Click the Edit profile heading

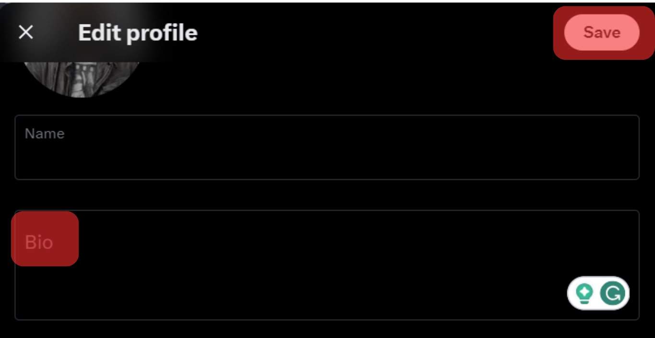coord(138,33)
